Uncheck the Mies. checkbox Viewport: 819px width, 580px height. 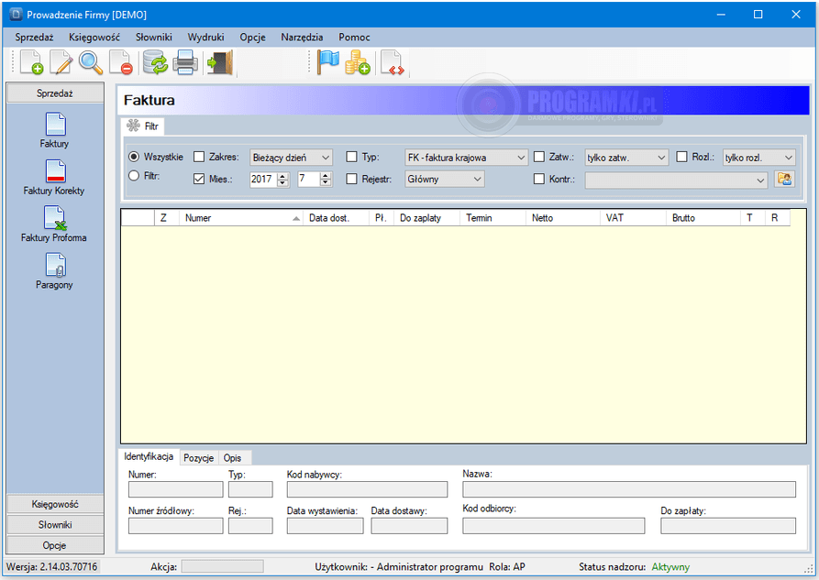coord(199,179)
